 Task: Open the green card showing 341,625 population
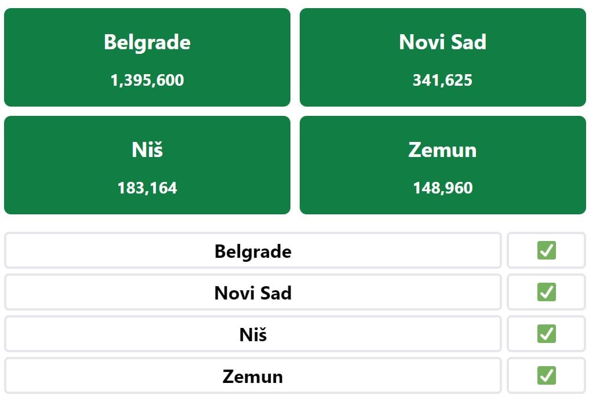coord(443,57)
